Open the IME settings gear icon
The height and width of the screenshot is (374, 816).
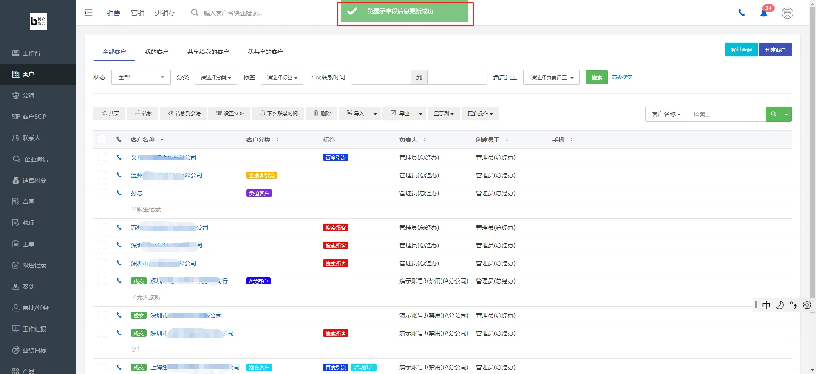(807, 305)
